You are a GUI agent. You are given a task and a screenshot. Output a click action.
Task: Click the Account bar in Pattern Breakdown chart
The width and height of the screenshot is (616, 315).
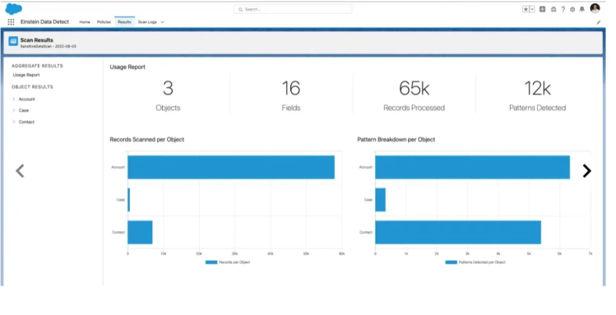[473, 167]
